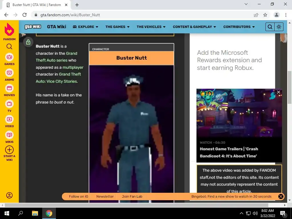
Task: Open the wiki search magnifier button
Action: pos(270,27)
